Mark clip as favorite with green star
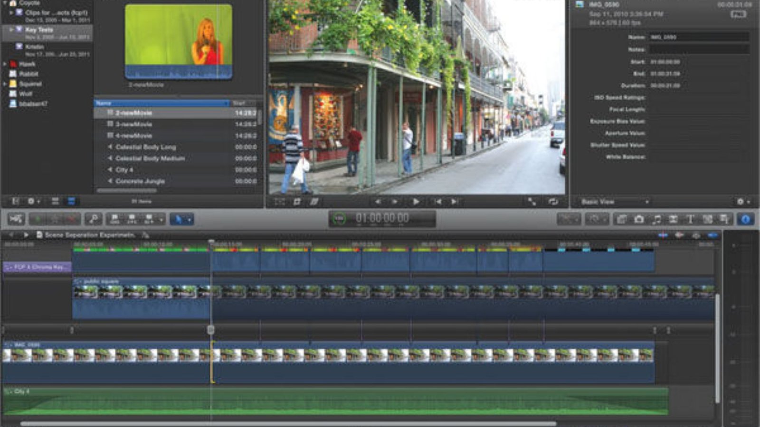Viewport: 760px width, 427px height. point(37,219)
